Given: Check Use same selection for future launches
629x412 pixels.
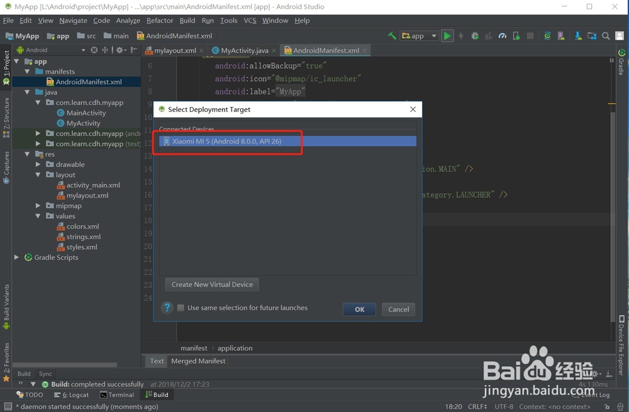Looking at the screenshot, I should (181, 308).
